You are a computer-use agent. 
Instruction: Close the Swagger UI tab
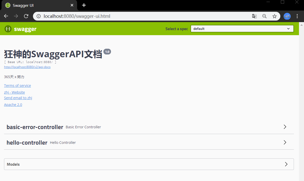click(x=72, y=5)
